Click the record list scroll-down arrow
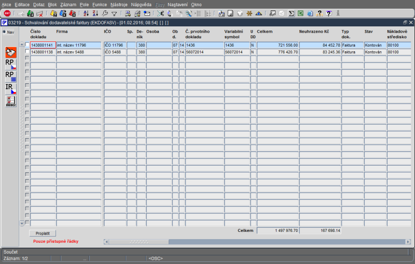Viewport: 415px width, 264px height. tap(22, 223)
